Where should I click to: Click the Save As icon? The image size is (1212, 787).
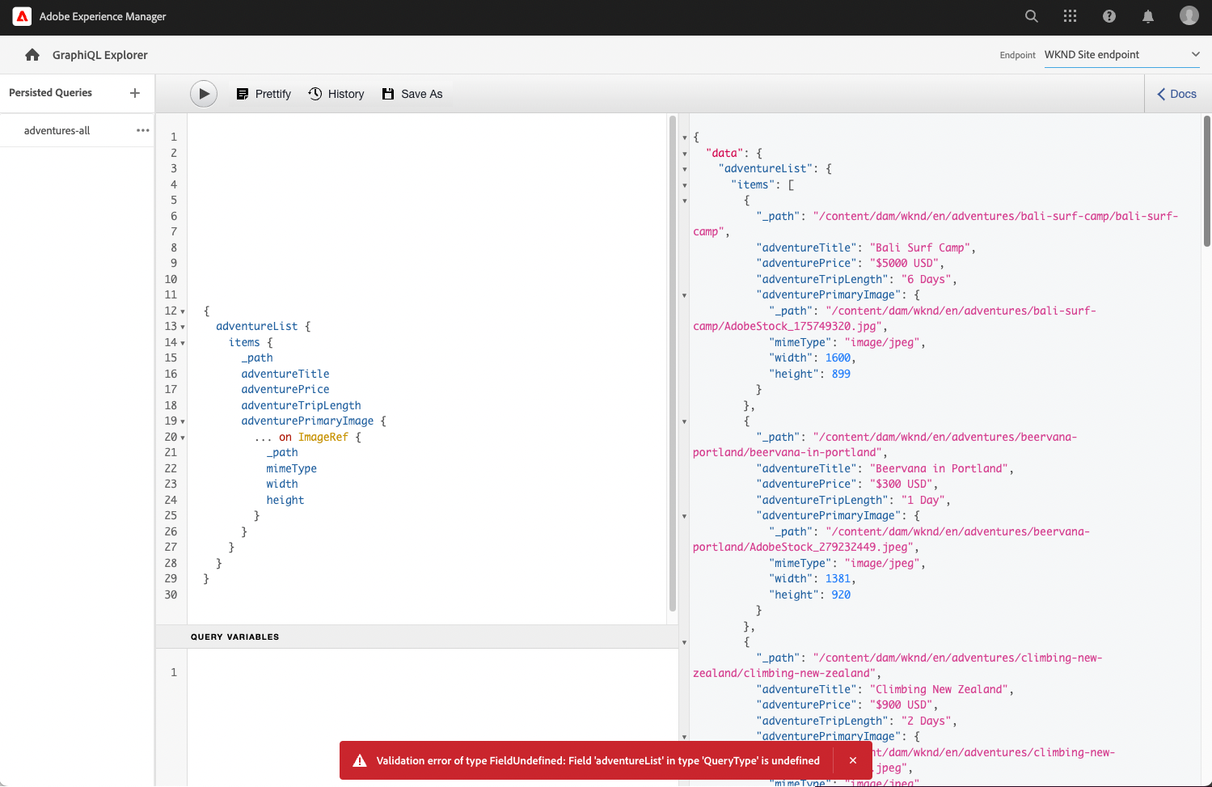tap(391, 93)
